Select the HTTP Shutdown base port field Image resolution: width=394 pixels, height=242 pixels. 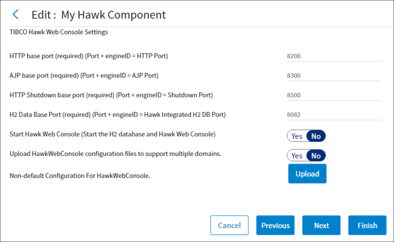click(333, 95)
